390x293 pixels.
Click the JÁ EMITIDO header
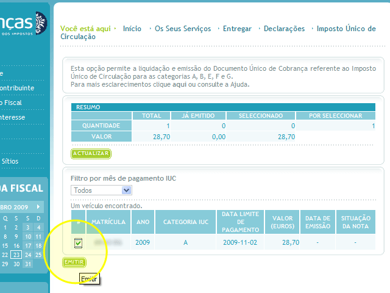point(198,116)
